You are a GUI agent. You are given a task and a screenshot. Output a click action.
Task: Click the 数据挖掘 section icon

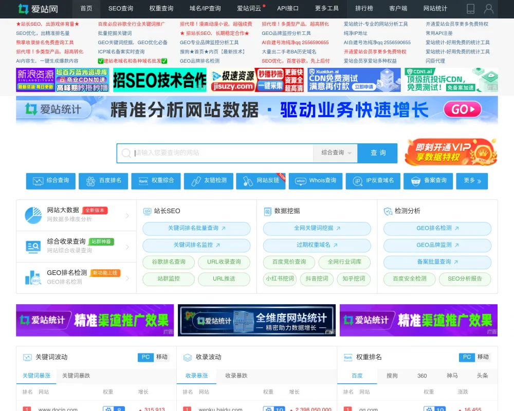pos(267,211)
